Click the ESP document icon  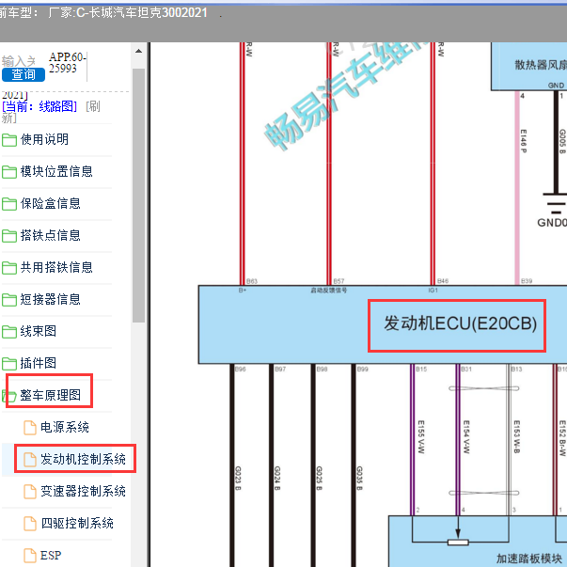click(x=30, y=556)
